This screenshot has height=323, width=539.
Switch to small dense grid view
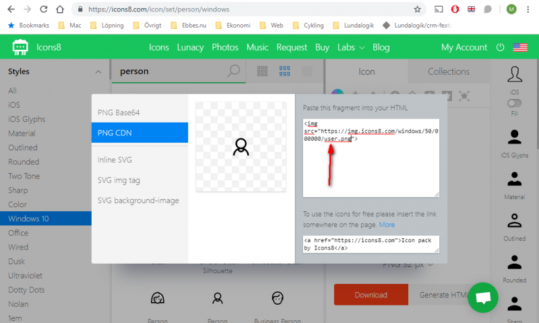307,71
